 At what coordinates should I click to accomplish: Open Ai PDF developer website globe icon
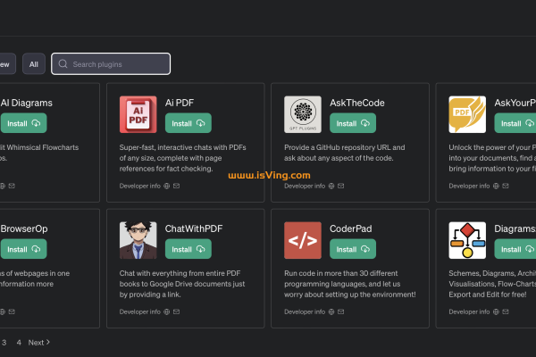point(167,186)
